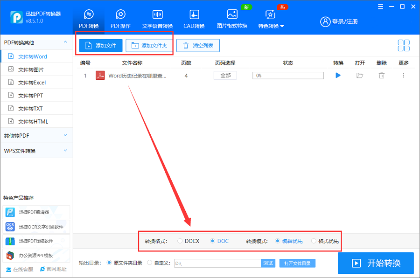Select 编辑优先 conversion mode
The image size is (420, 278).
point(289,241)
